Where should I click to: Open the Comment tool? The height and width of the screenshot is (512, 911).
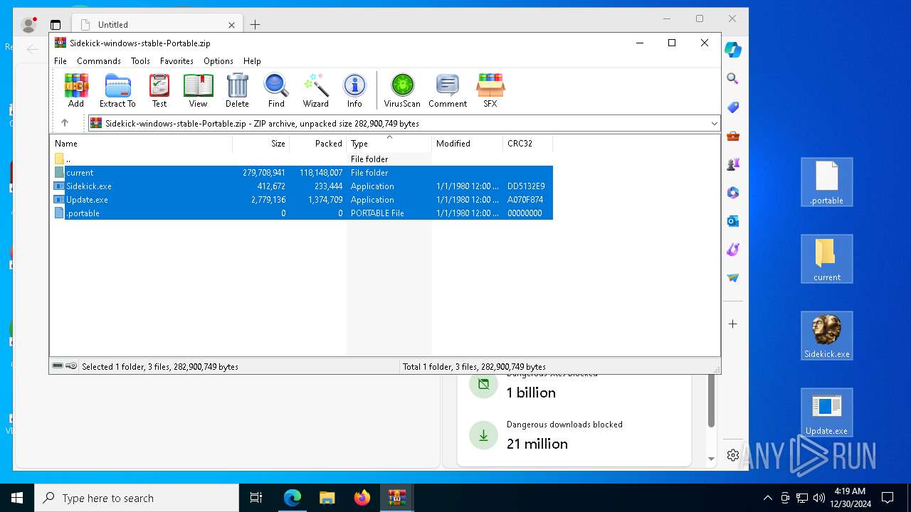pos(448,90)
